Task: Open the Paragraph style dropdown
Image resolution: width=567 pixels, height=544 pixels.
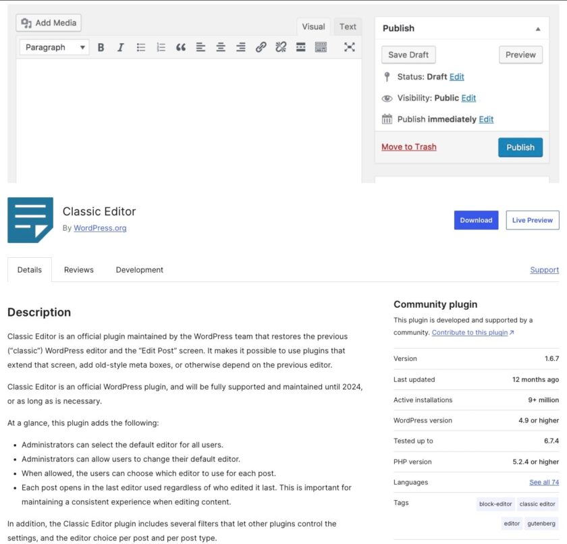Action: 54,47
